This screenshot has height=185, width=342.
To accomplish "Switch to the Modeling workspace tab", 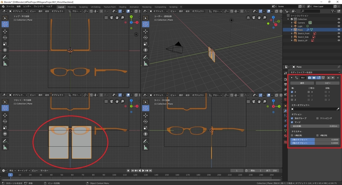I will [x=72, y=7].
